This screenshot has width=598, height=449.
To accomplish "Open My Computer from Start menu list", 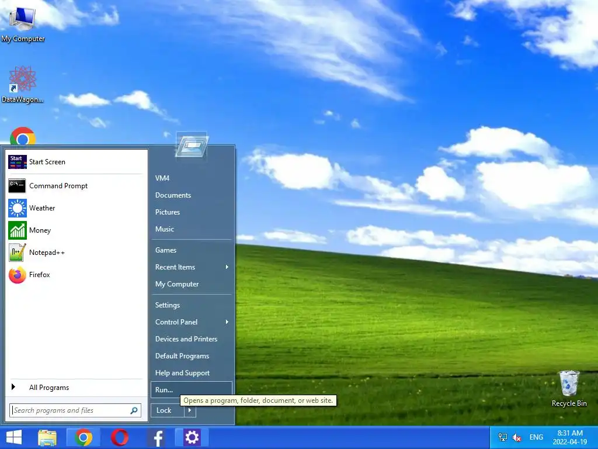I will [177, 284].
